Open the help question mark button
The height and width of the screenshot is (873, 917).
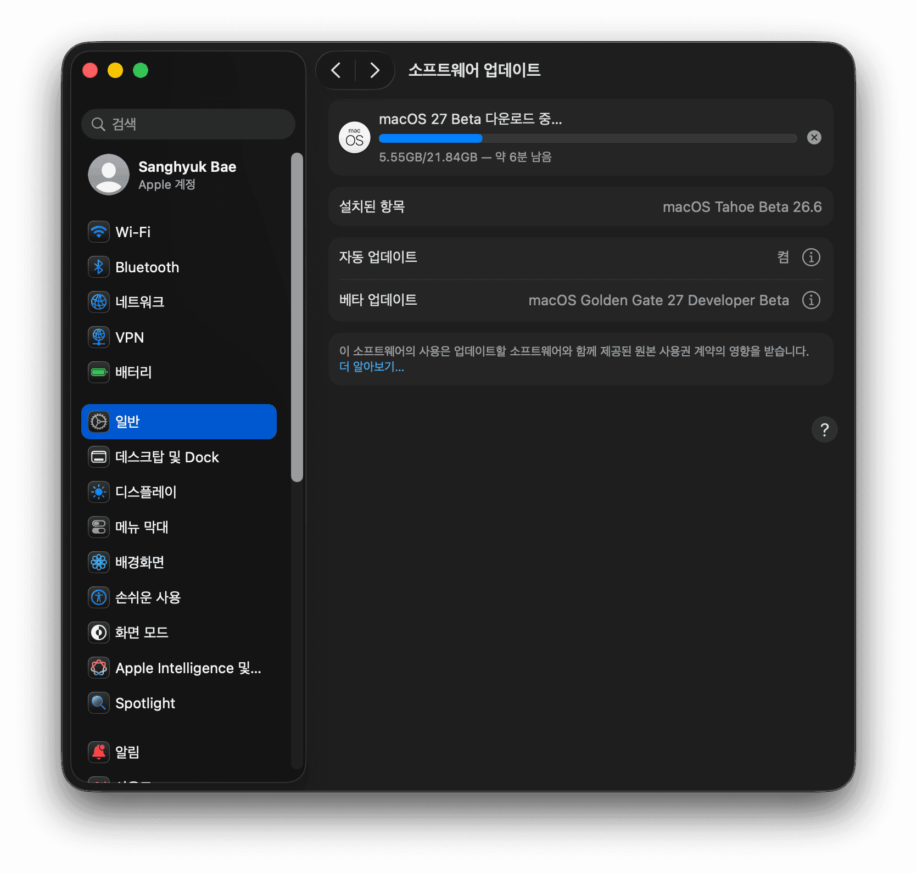(824, 429)
